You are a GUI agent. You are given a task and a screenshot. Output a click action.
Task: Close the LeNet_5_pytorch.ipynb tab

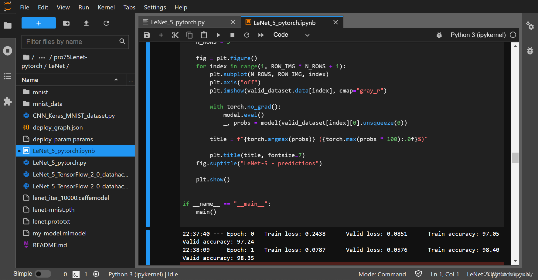point(335,22)
